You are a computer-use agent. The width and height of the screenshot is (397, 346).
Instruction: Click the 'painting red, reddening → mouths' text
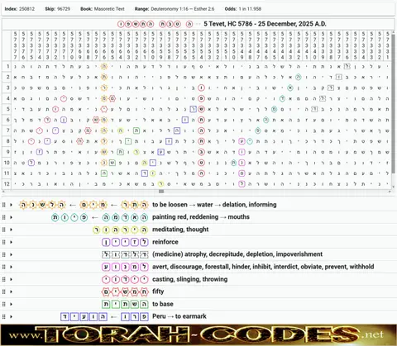(201, 217)
